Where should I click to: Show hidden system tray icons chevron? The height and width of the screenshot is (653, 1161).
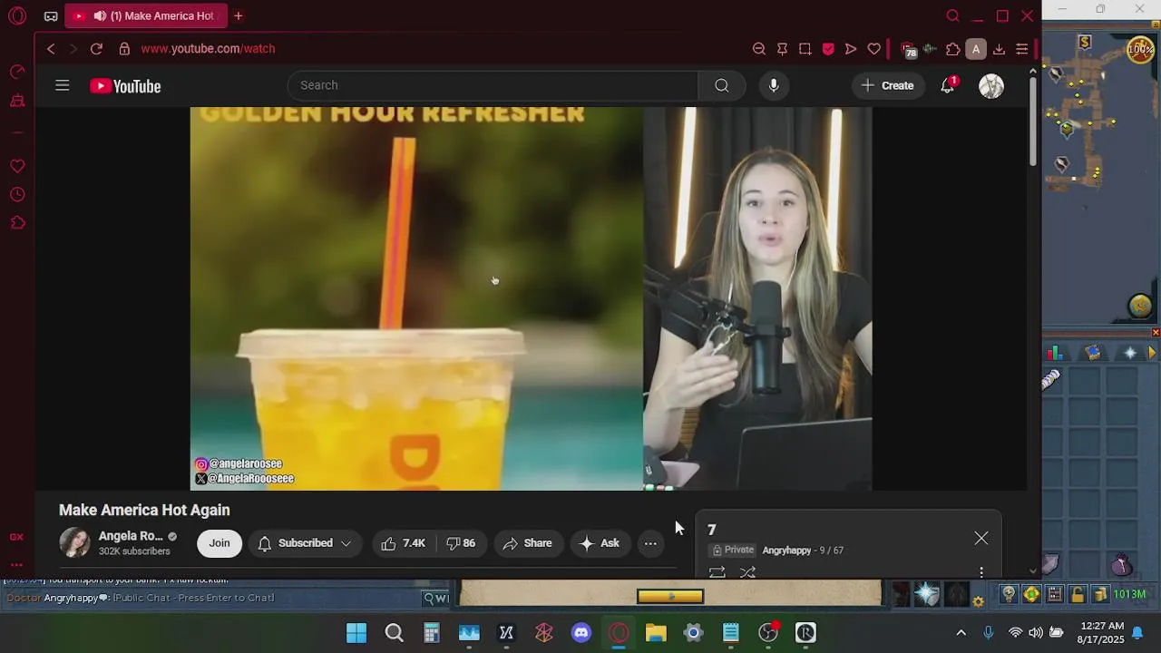click(961, 632)
